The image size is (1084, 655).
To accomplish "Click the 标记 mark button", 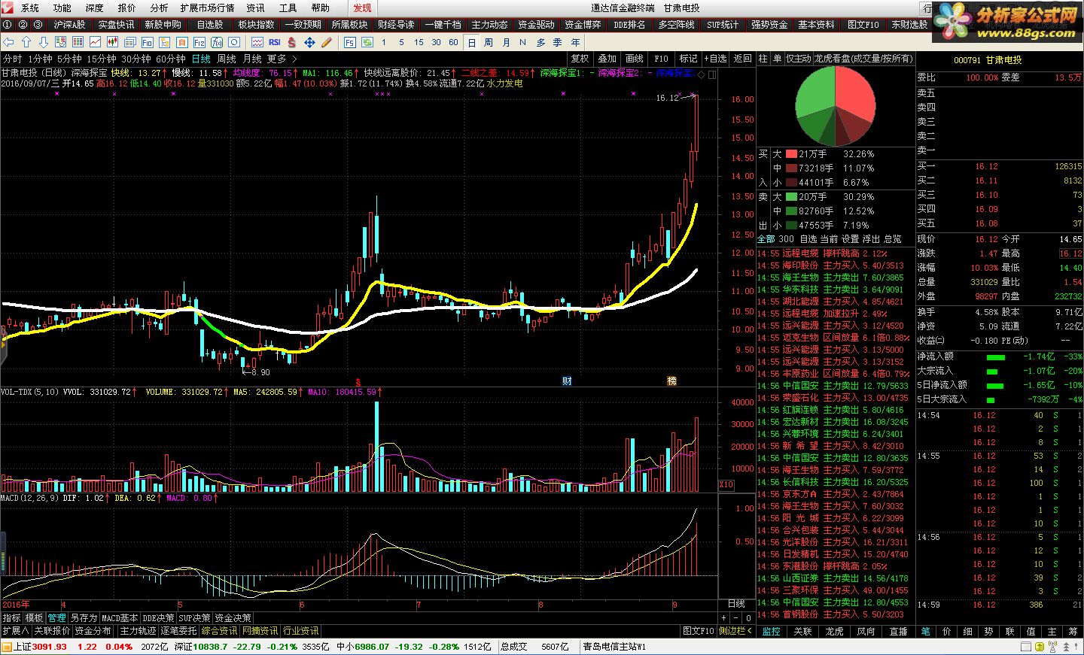I will 688,59.
